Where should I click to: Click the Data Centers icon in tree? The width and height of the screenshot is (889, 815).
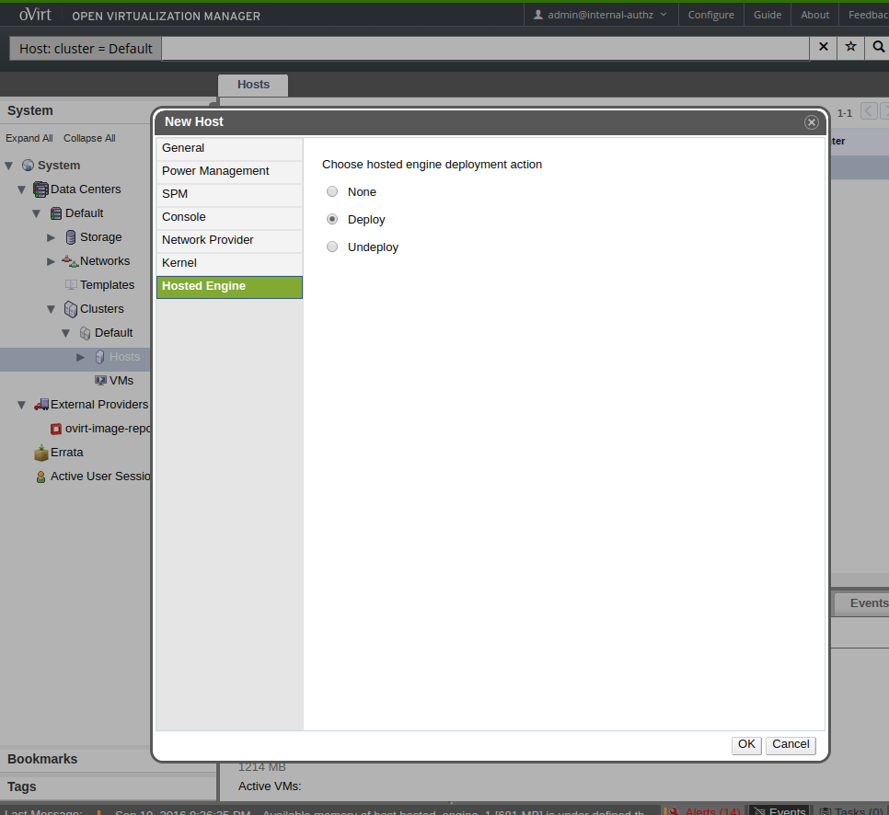coord(40,189)
